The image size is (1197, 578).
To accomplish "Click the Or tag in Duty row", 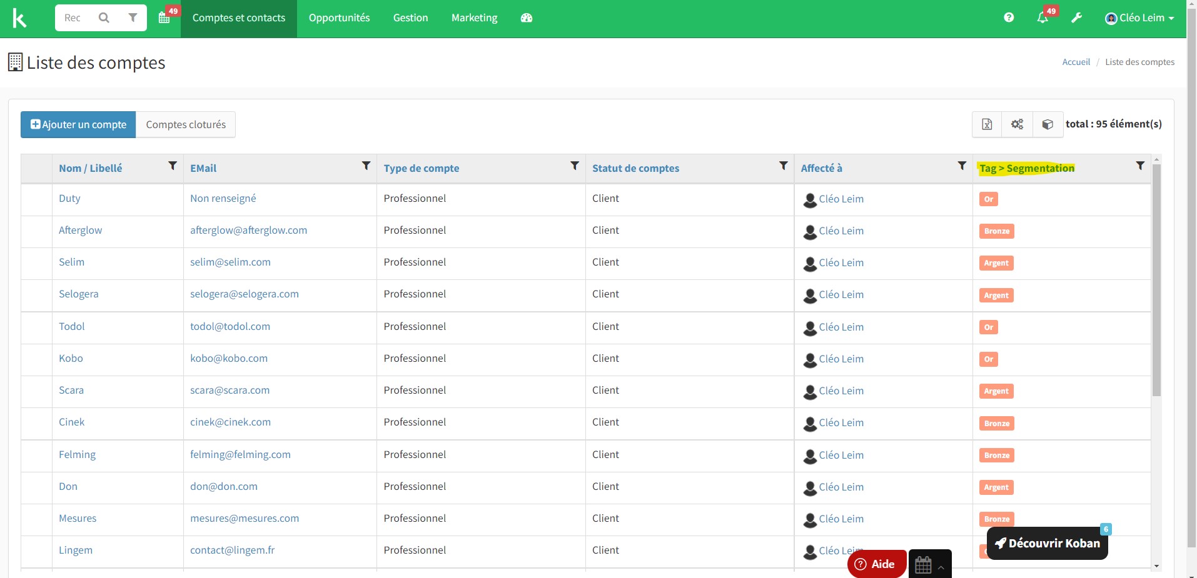I will (x=988, y=199).
